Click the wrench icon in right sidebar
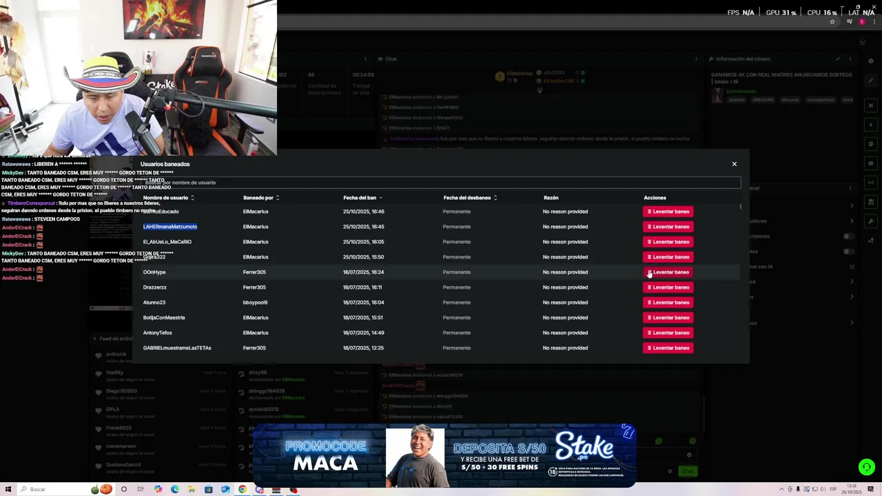Viewport: 882px width, 496px height. click(872, 221)
